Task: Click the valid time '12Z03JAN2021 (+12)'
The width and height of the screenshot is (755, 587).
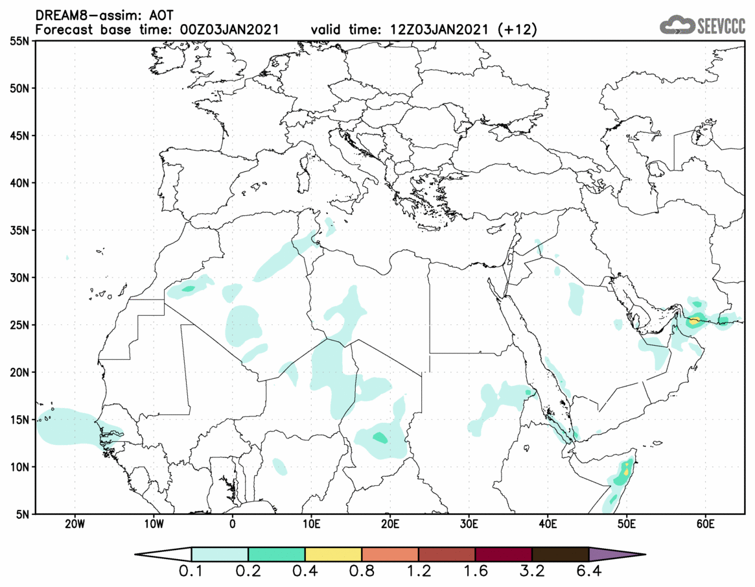Action: click(x=463, y=30)
